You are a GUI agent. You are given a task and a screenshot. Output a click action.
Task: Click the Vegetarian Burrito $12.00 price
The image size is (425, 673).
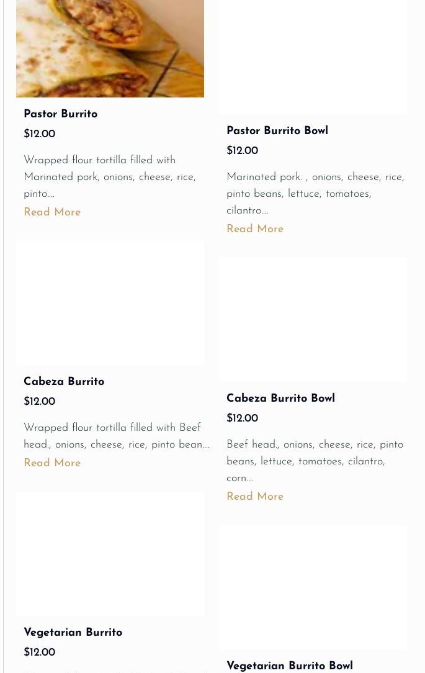(x=39, y=653)
